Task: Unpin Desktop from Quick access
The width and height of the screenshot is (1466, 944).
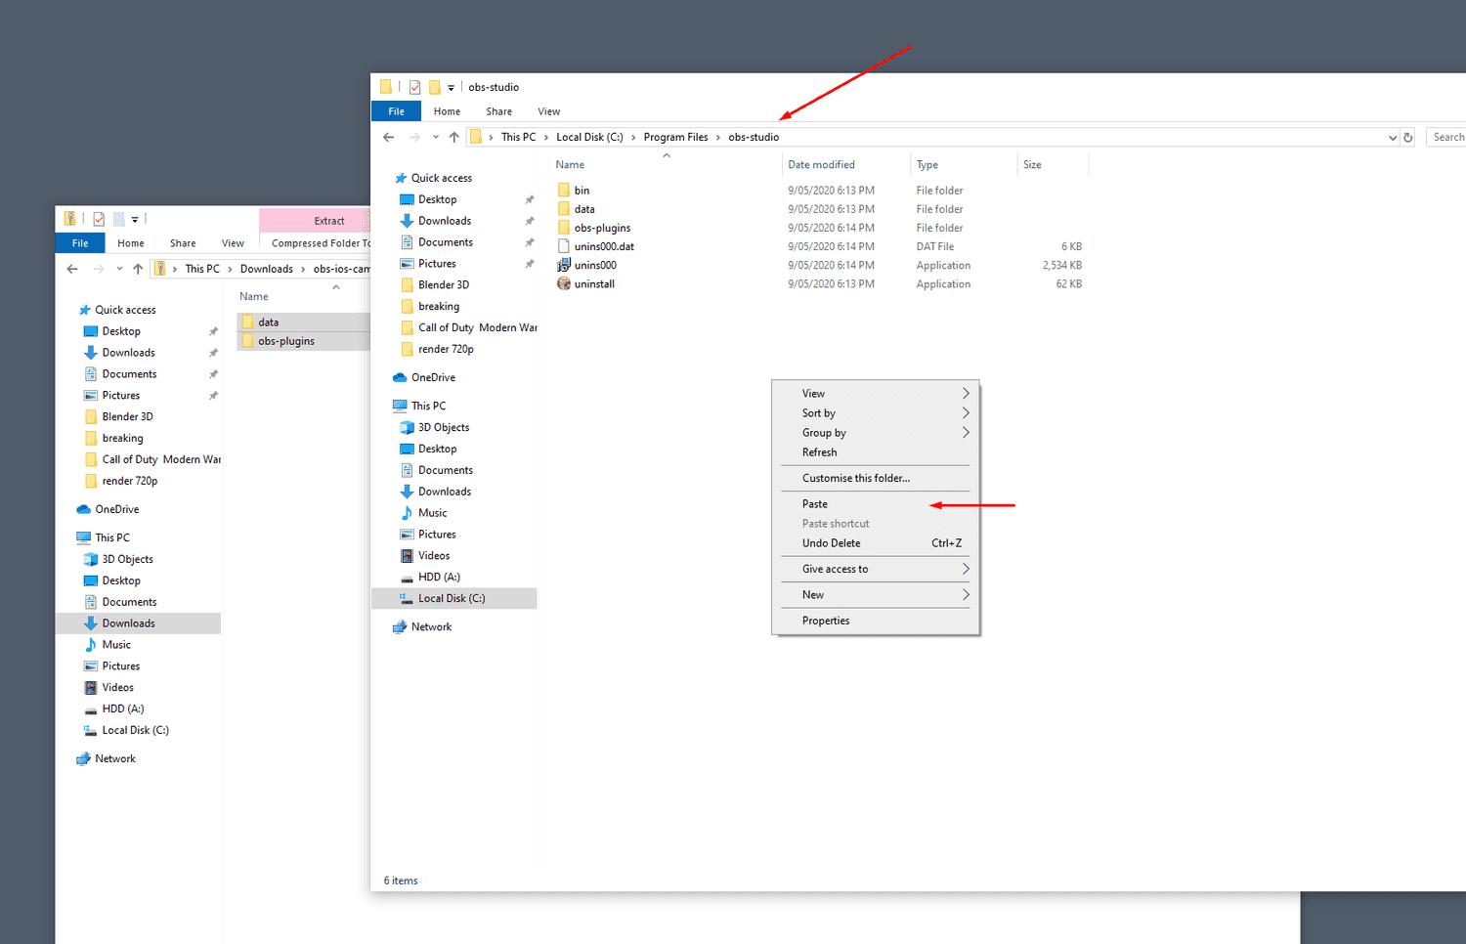Action: 529,198
